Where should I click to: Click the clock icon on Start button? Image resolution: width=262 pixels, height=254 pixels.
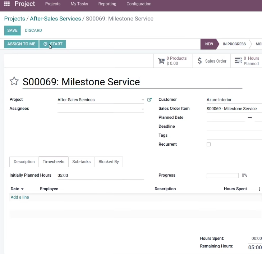click(x=45, y=44)
